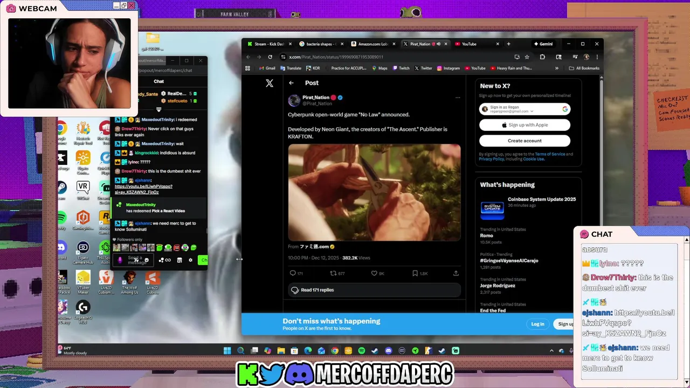Open the Gmail bookmark
The height and width of the screenshot is (388, 690).
[267, 68]
